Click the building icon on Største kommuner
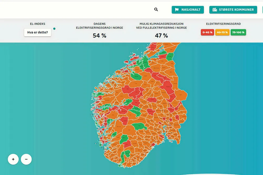This screenshot has height=175, width=263. pyautogui.click(x=215, y=10)
